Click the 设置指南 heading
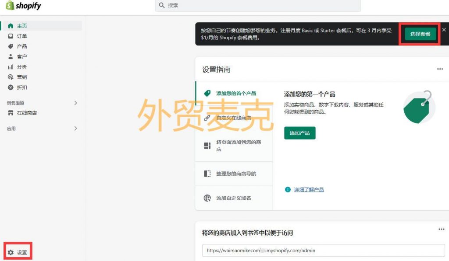The width and height of the screenshot is (449, 261). coord(216,70)
